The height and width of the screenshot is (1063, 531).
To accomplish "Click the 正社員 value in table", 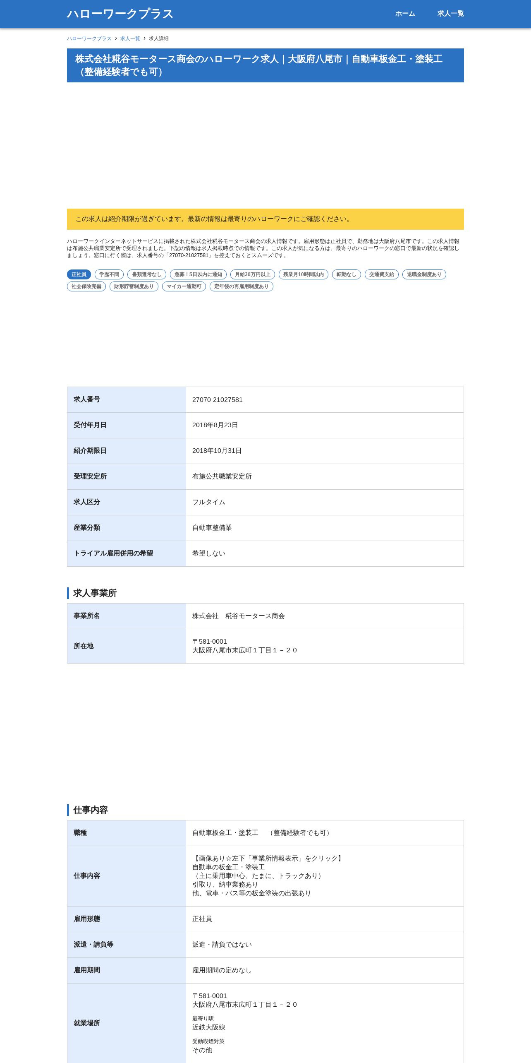I will point(202,919).
